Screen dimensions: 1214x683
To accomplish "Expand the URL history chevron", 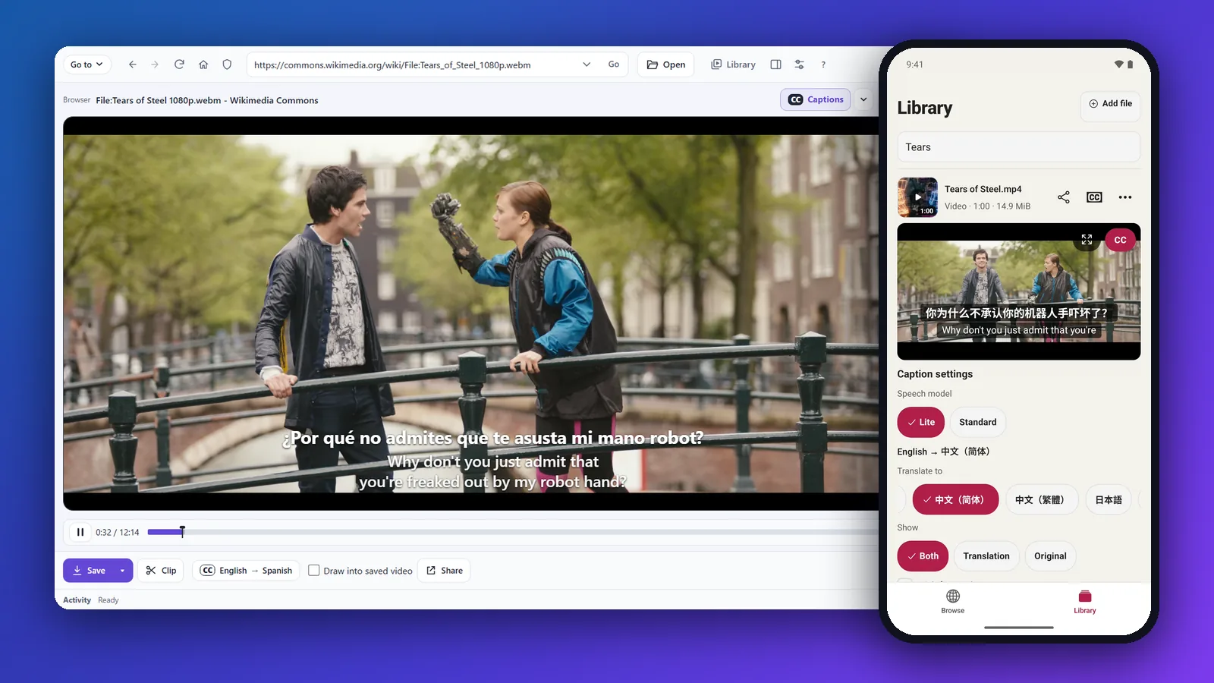I will (587, 65).
